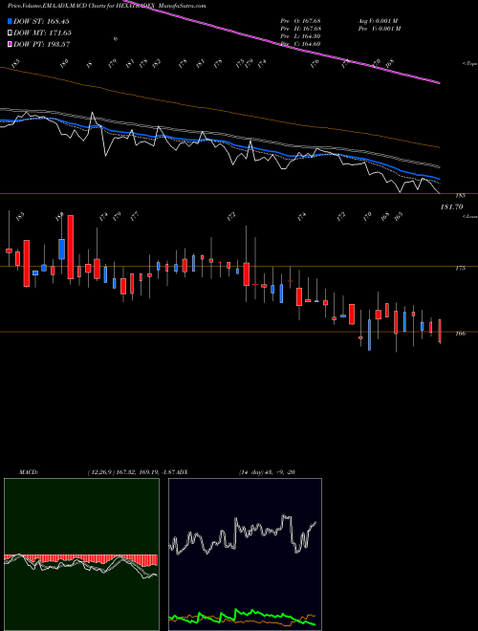Screen dimensions: 478x631
Task: Click the 'Avg V: 0.001 M' volume text
Action: coord(378,21)
